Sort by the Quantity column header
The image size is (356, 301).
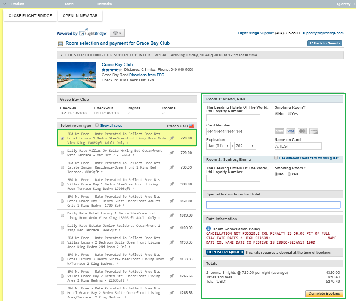(344, 4)
